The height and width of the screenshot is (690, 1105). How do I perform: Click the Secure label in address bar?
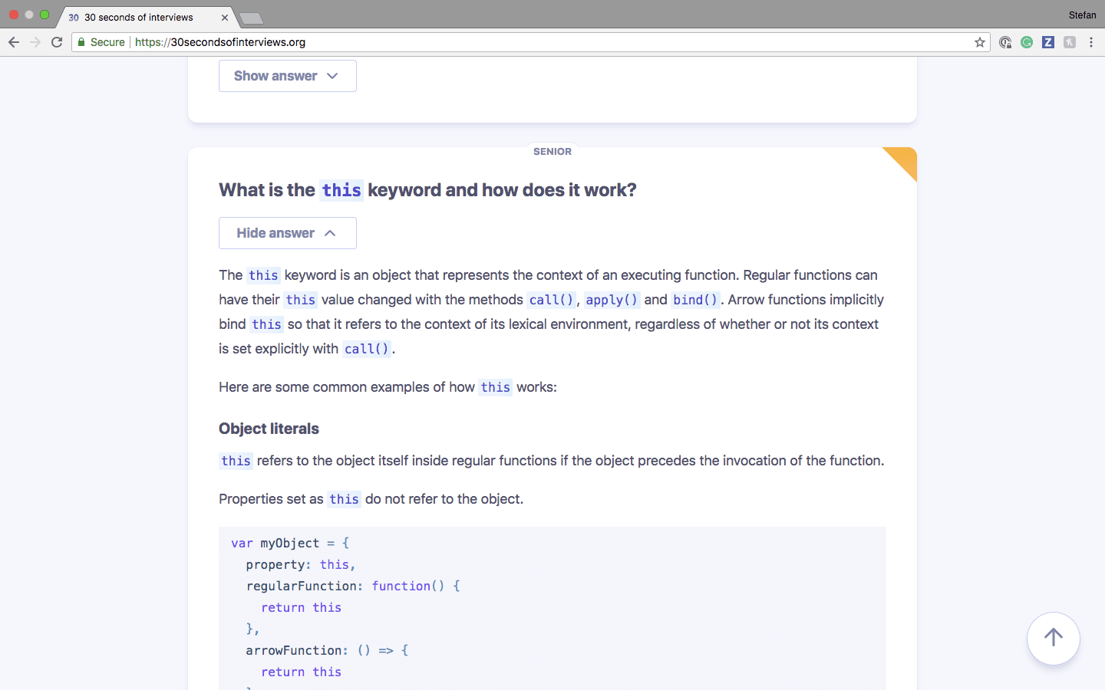pos(107,42)
